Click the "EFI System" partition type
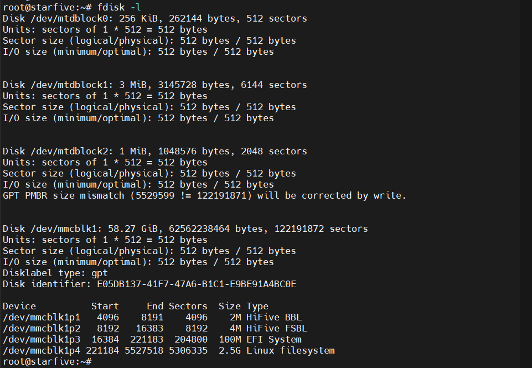This screenshot has width=532, height=368. 274,339
